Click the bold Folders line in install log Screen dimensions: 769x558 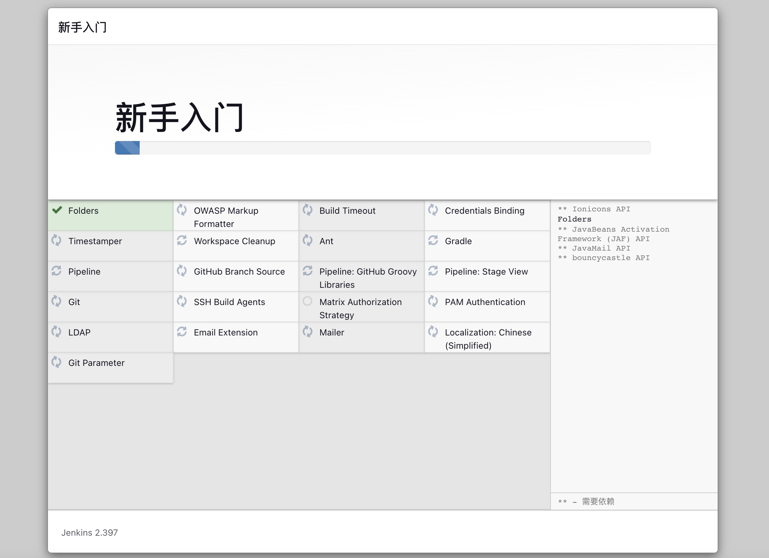[574, 219]
